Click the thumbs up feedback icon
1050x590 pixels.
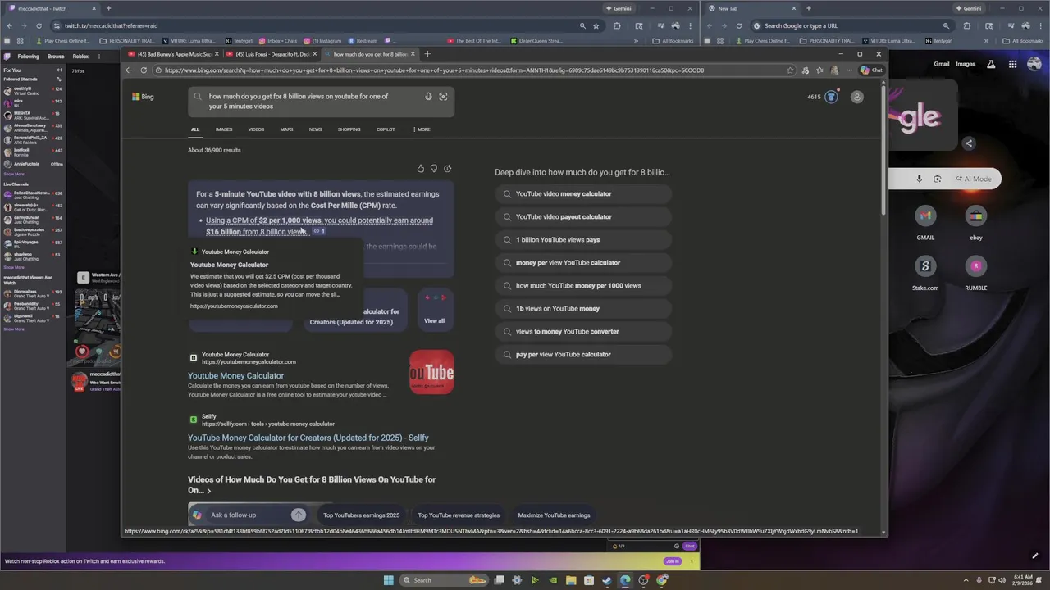click(421, 169)
